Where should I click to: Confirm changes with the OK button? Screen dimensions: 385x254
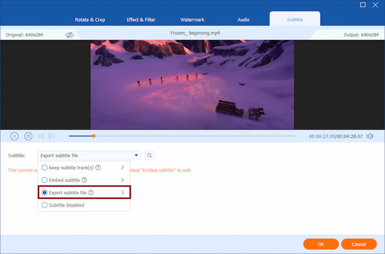click(x=321, y=244)
